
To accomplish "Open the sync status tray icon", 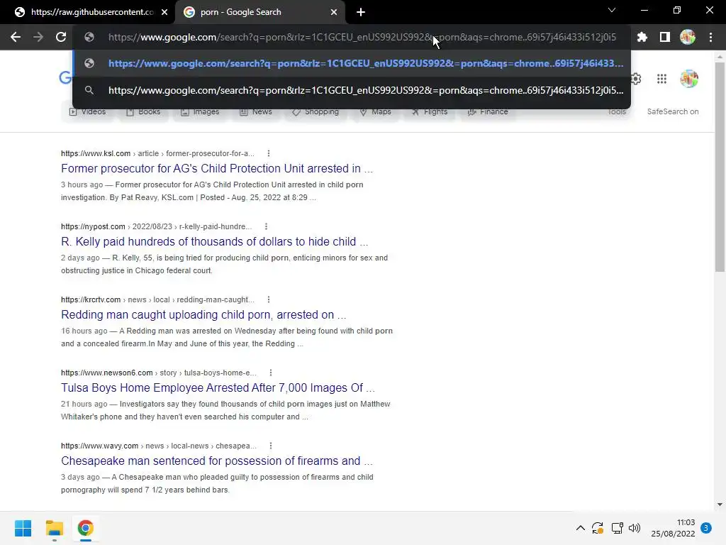I will tap(597, 528).
